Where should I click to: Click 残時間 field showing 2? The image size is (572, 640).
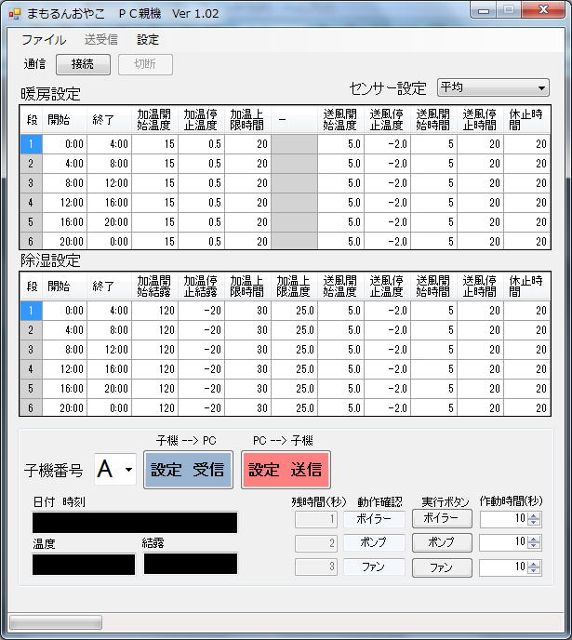(x=316, y=543)
